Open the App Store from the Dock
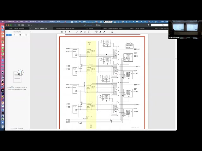Screen dimensions: 202x151 3,60
